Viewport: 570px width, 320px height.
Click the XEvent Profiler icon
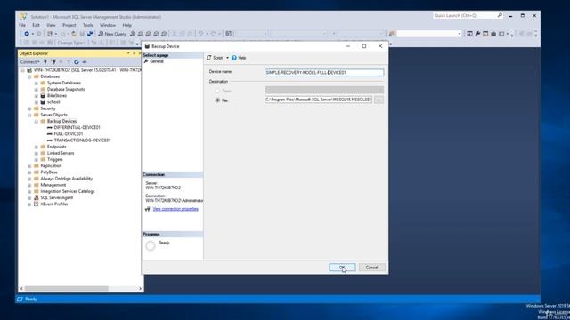37,204
